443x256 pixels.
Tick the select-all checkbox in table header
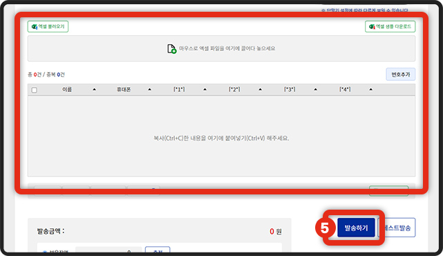pos(35,90)
